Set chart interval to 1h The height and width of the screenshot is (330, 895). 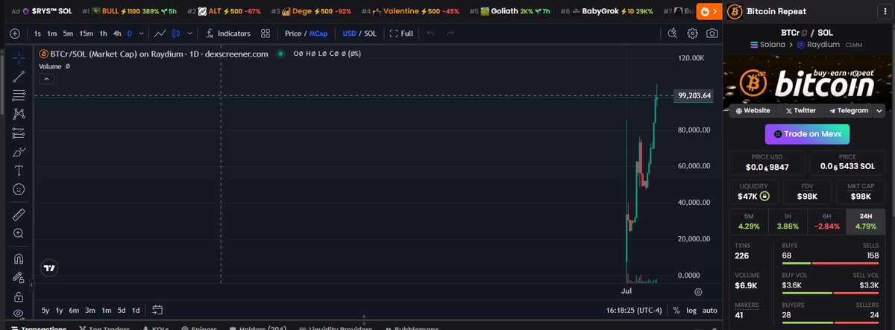click(x=104, y=34)
